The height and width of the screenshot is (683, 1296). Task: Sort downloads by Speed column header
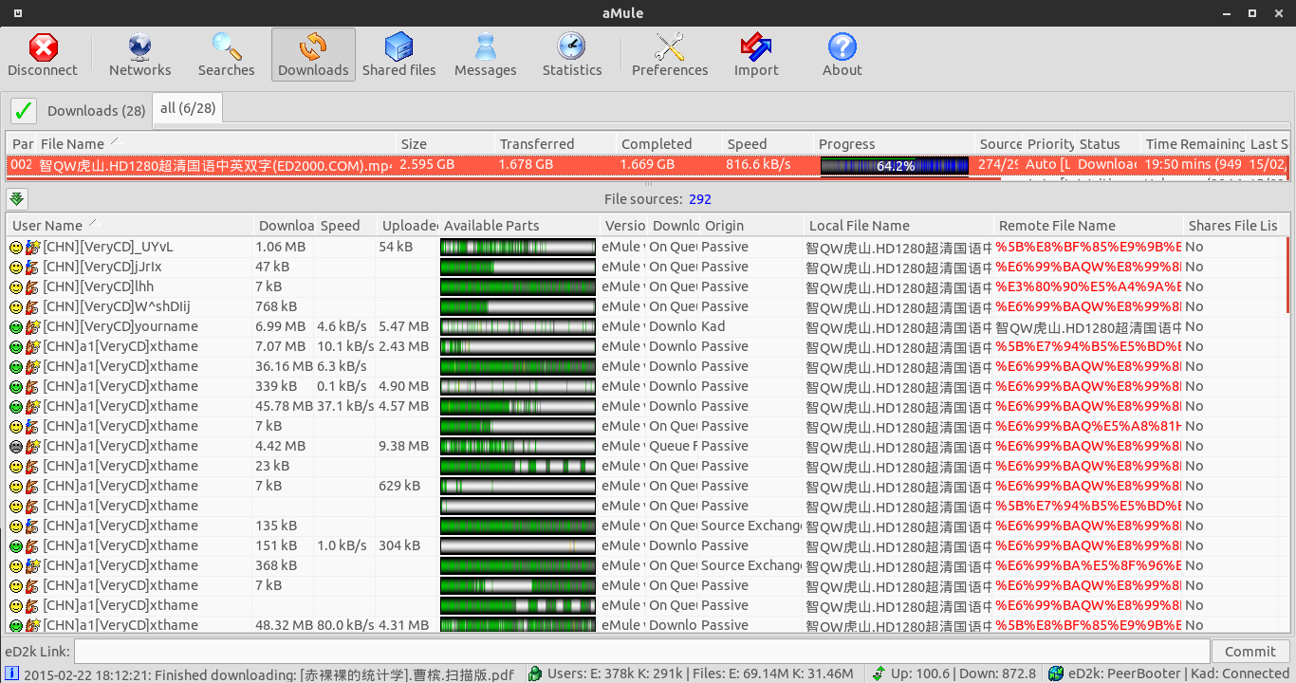768,143
